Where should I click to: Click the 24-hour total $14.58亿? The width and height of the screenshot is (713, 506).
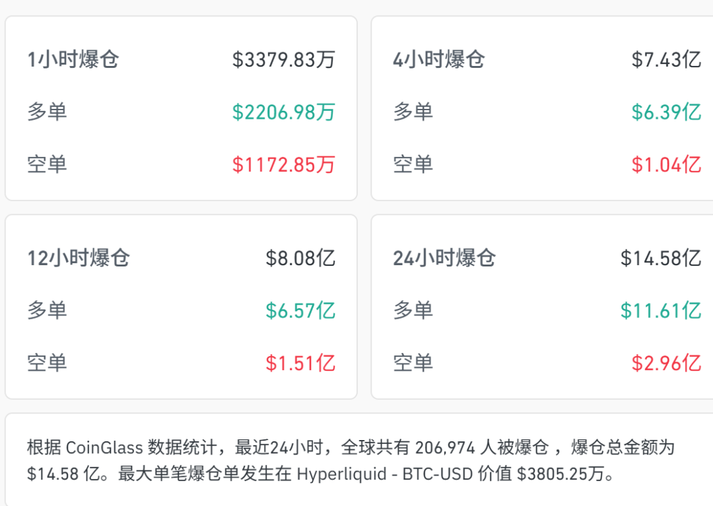661,258
